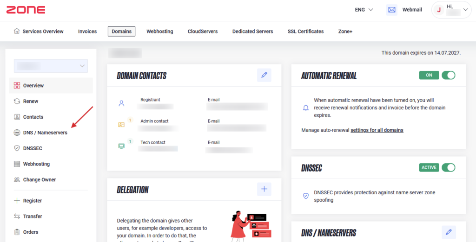Expand the user account menu

coord(452,10)
